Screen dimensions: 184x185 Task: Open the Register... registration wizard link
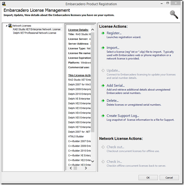tap(114, 33)
